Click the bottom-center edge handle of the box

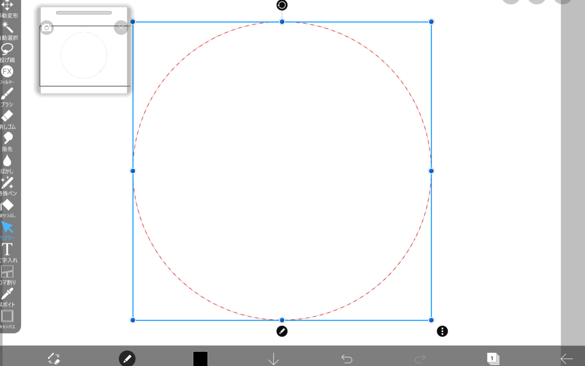point(282,320)
